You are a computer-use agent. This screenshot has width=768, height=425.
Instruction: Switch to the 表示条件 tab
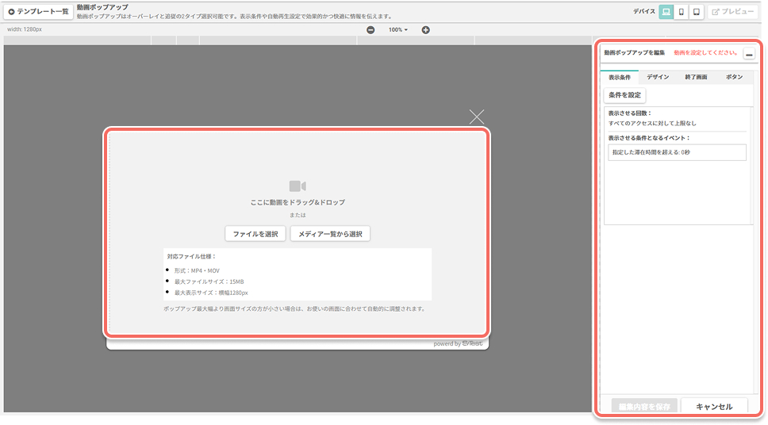pos(620,78)
